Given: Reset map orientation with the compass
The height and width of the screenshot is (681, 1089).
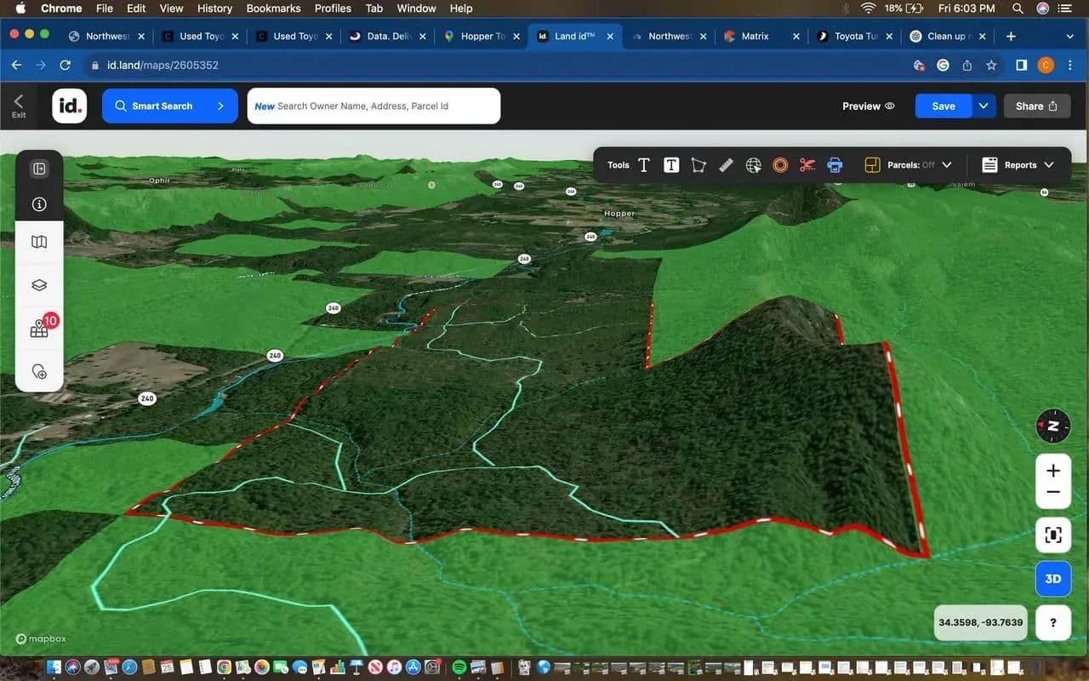Looking at the screenshot, I should click(x=1052, y=426).
